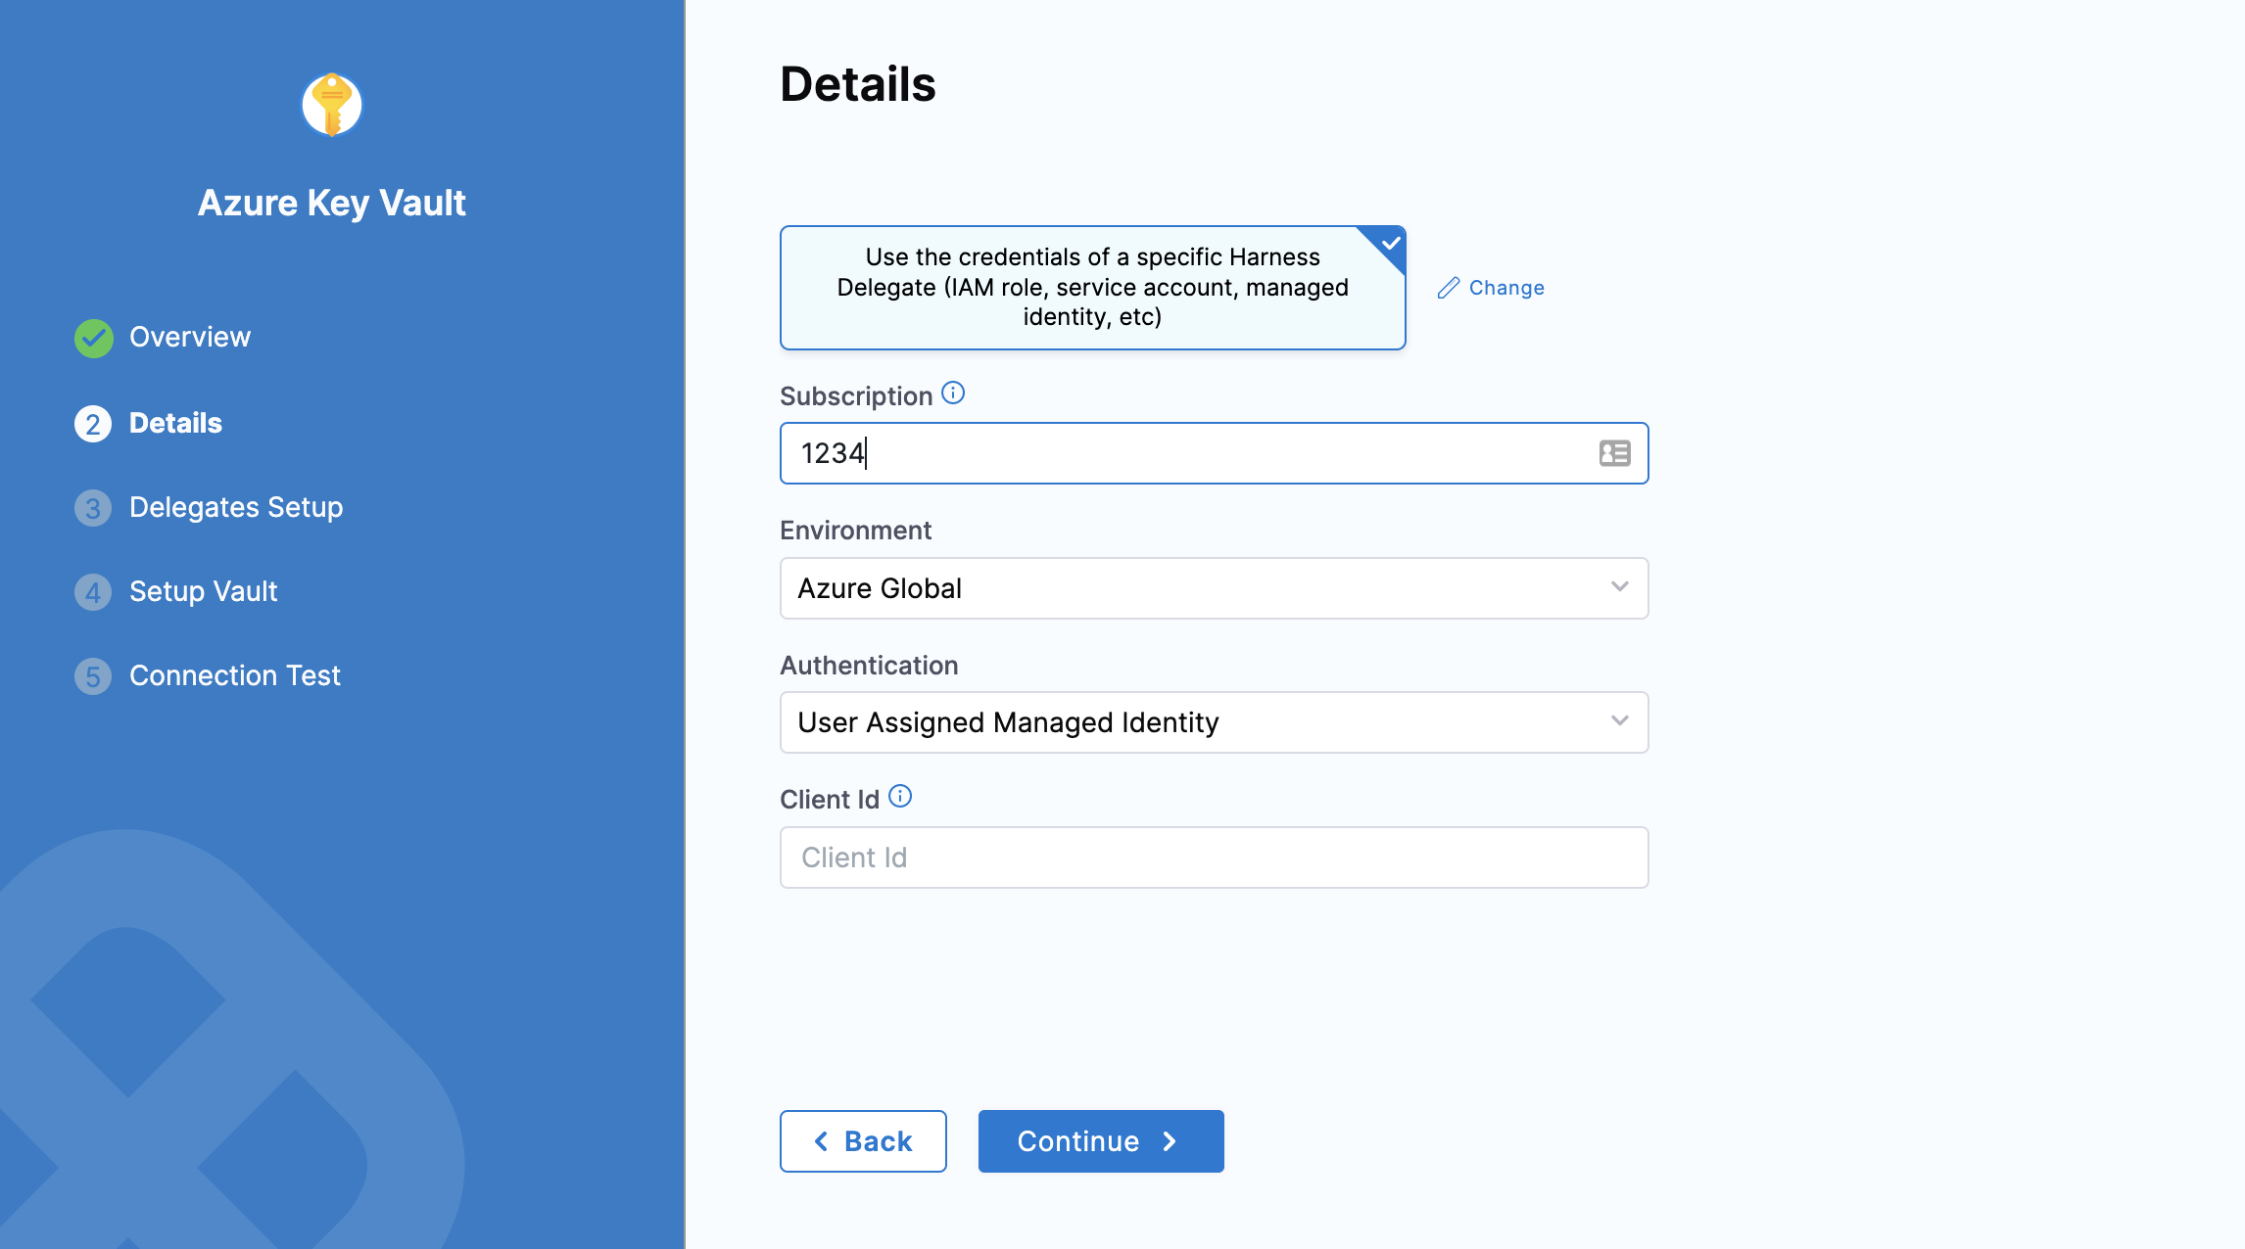The height and width of the screenshot is (1249, 2245).
Task: Go to the Setup Vault step
Action: [204, 591]
